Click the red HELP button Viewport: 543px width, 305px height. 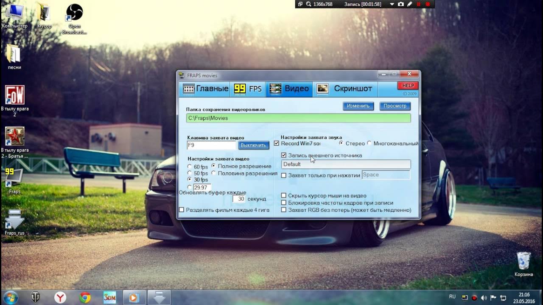408,86
